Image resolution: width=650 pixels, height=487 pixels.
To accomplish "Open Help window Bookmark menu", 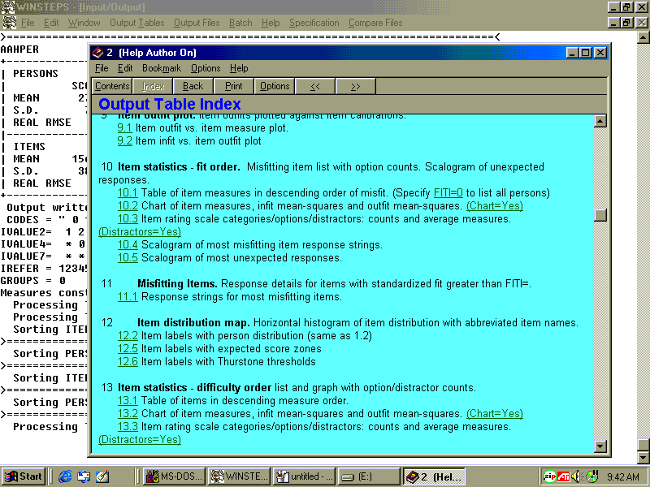I will point(161,68).
